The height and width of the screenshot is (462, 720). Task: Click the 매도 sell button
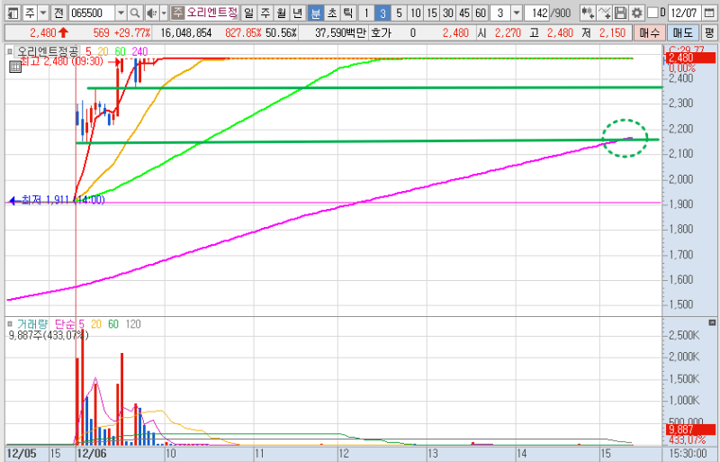click(683, 32)
